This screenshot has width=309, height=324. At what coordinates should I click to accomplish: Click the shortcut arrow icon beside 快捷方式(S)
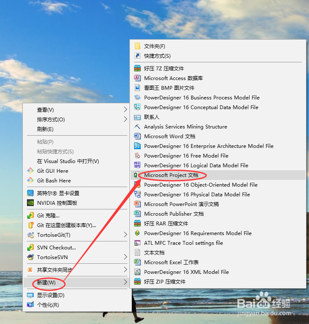click(137, 56)
